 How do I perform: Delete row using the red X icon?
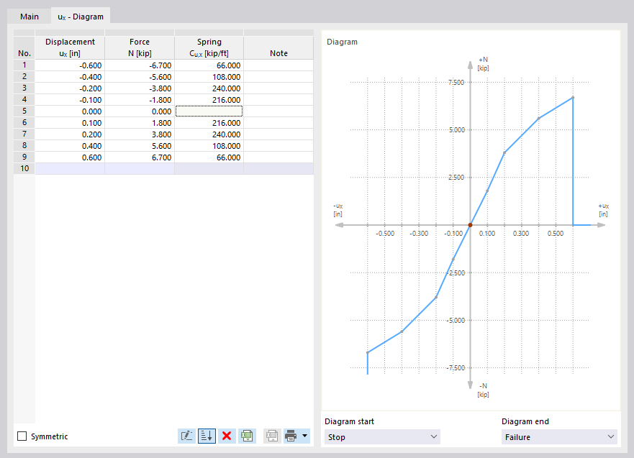tap(227, 436)
